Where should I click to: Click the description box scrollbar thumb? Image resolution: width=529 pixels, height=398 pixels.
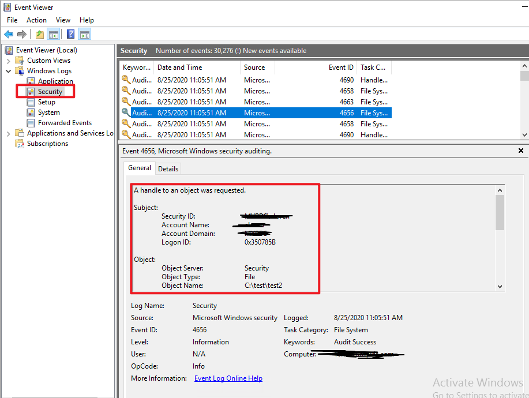(500, 213)
